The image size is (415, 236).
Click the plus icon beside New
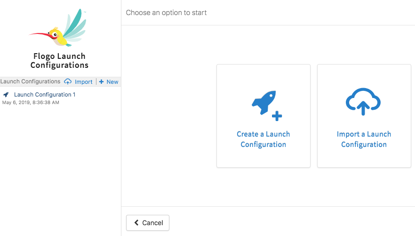(101, 81)
